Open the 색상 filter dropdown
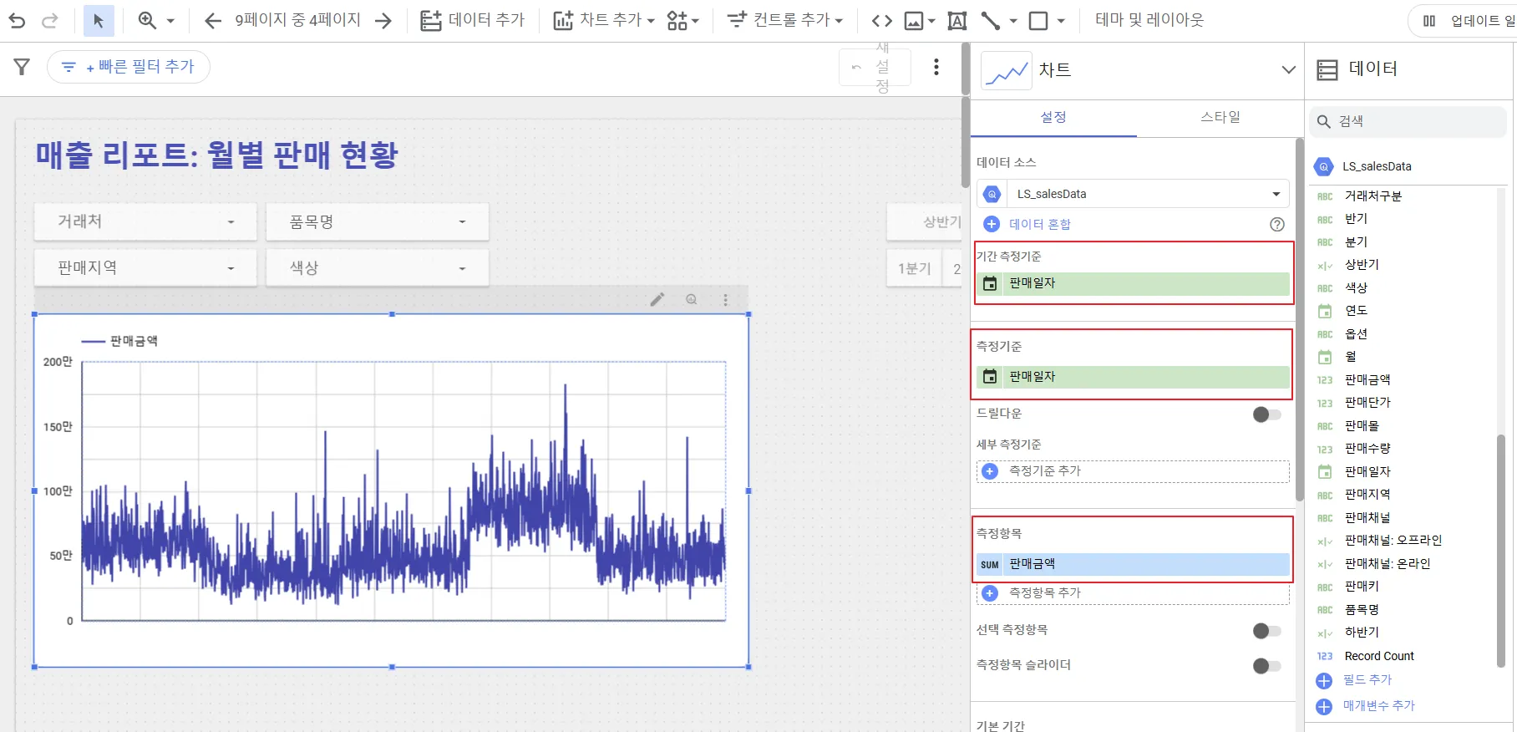1517x732 pixels. 378,267
